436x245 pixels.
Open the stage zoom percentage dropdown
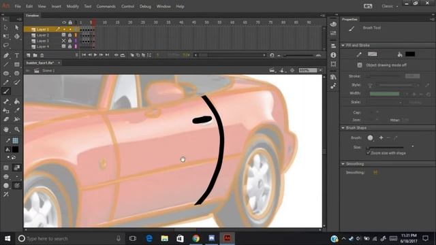[x=320, y=71]
